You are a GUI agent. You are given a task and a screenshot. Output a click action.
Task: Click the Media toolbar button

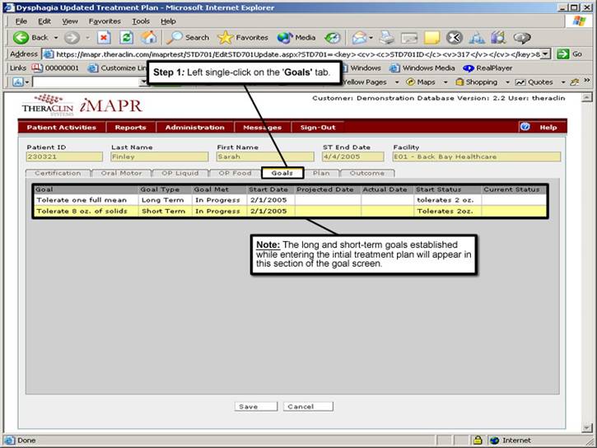tap(296, 37)
